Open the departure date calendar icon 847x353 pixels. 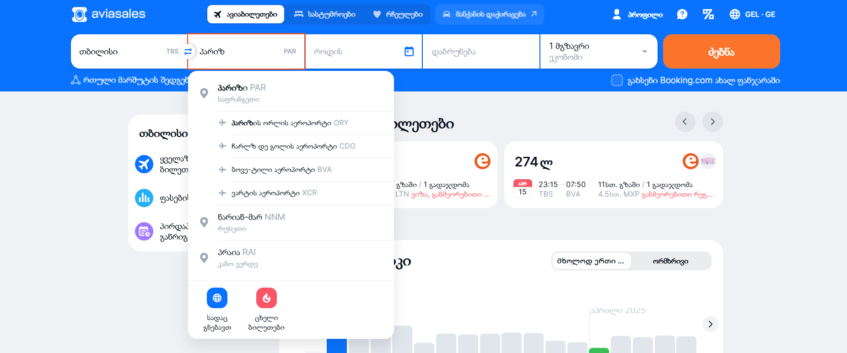click(x=409, y=52)
